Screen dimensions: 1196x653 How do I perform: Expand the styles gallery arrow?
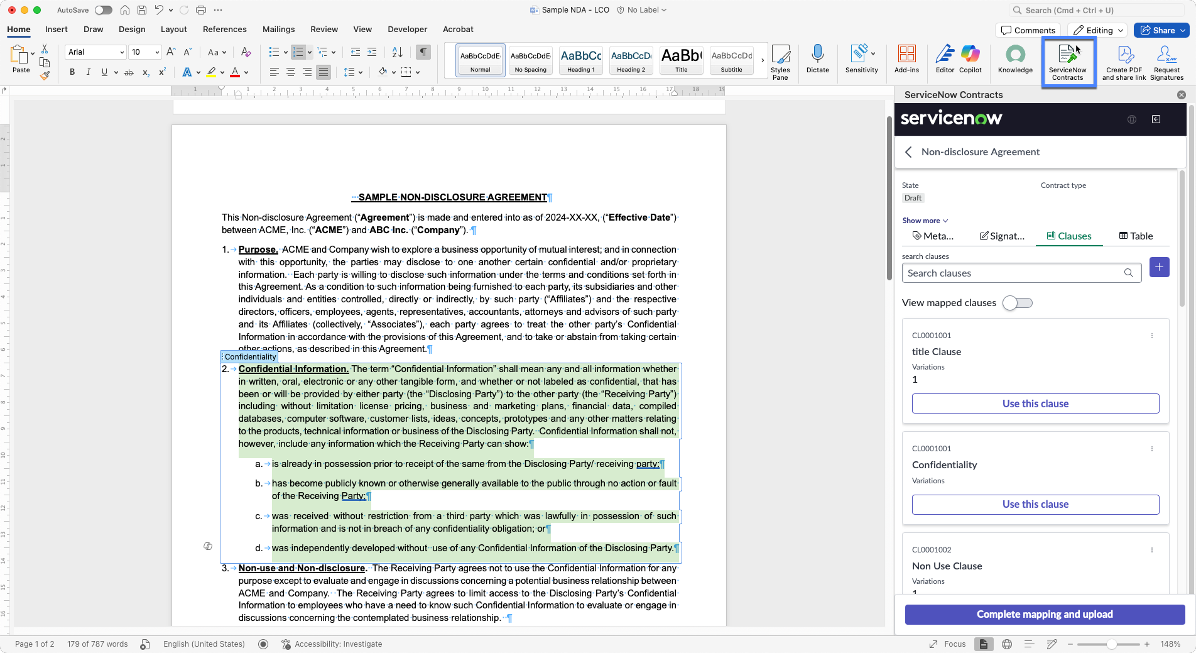(x=763, y=60)
